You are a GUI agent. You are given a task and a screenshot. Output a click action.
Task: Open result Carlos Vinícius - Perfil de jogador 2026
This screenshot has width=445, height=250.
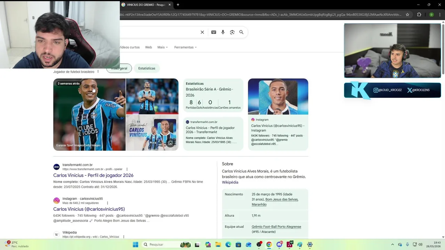[x=93, y=175]
